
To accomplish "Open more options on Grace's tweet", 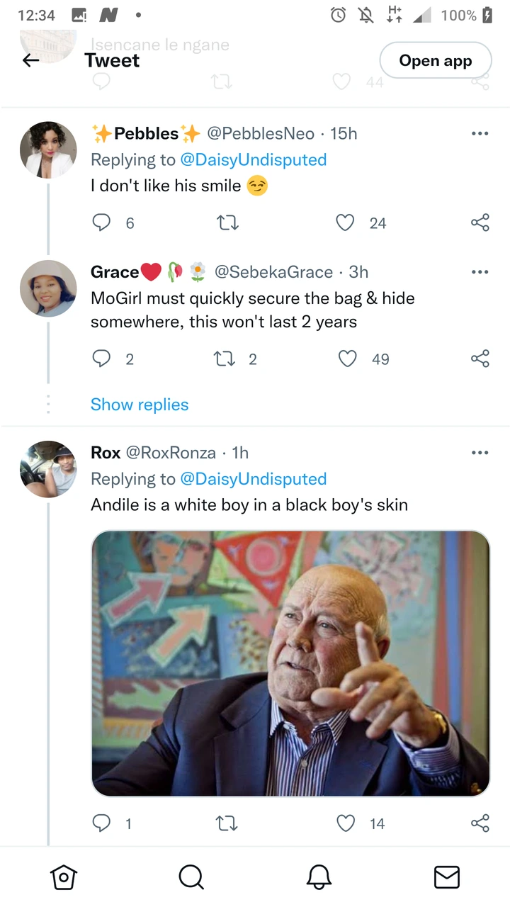I will coord(480,272).
